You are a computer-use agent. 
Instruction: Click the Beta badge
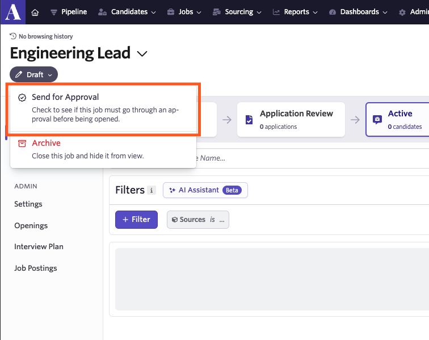(232, 190)
